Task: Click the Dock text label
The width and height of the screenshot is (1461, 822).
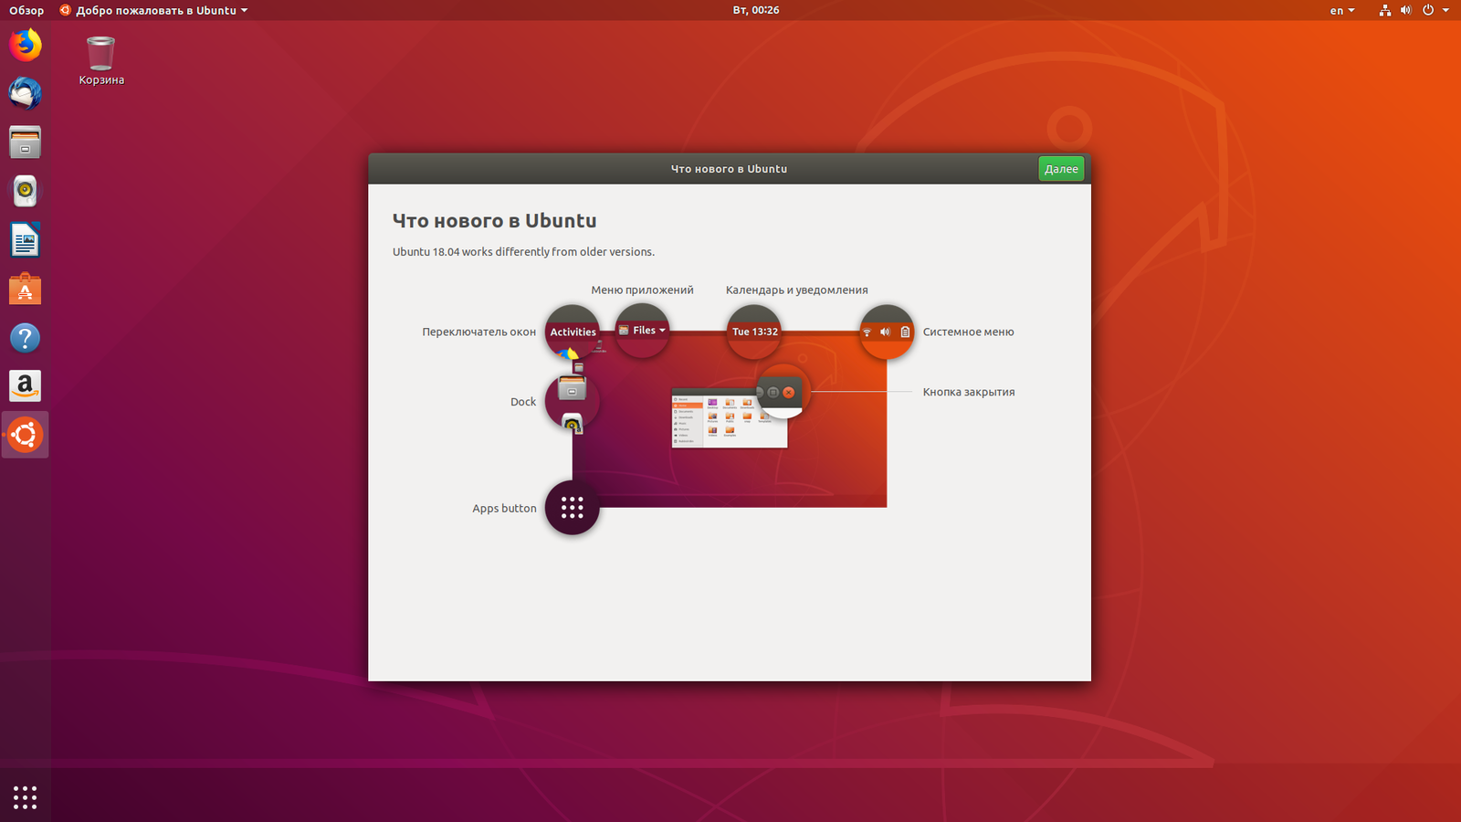Action: [x=523, y=402]
